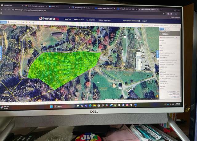
Task: Open the apps grid in bookmarks bar
Action: [1, 13]
